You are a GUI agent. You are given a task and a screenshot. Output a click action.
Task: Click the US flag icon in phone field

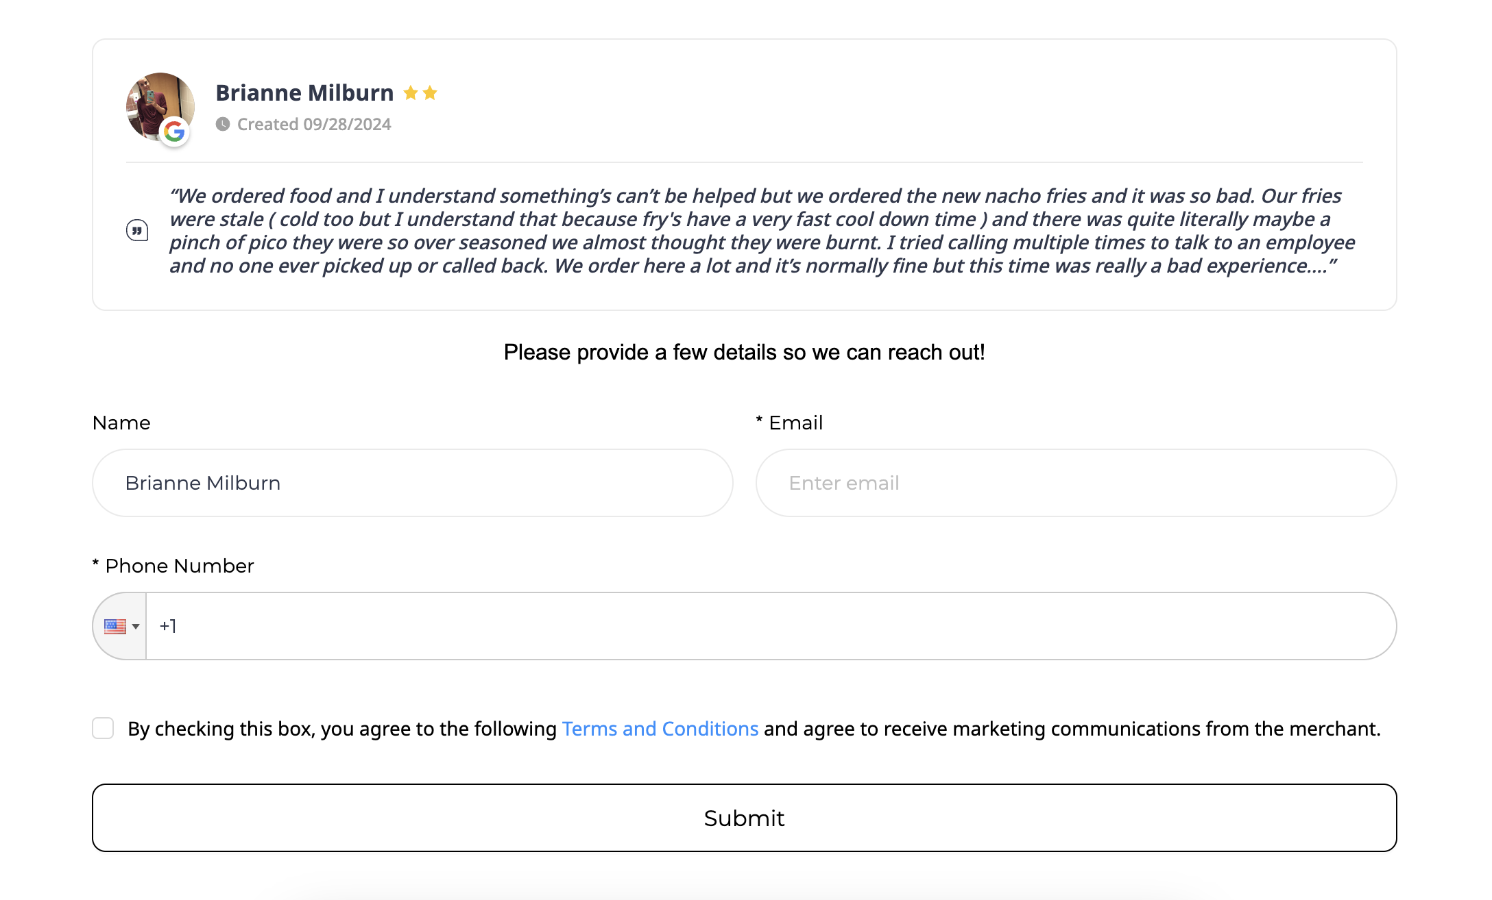(x=115, y=626)
